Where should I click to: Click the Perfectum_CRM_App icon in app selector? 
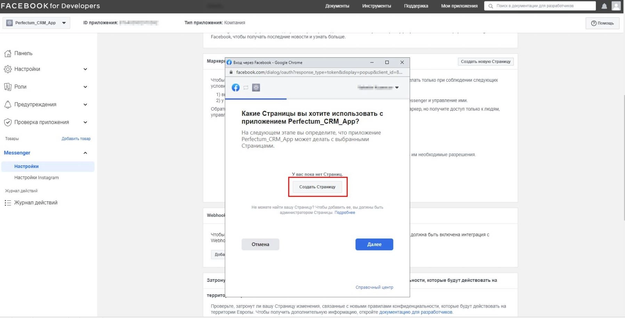click(x=9, y=23)
